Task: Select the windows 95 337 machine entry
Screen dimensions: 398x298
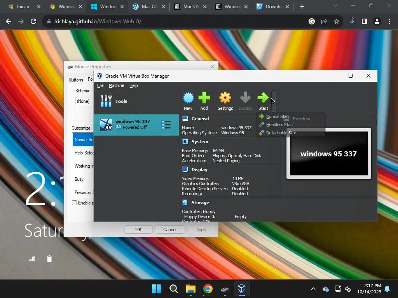Action: coord(136,125)
